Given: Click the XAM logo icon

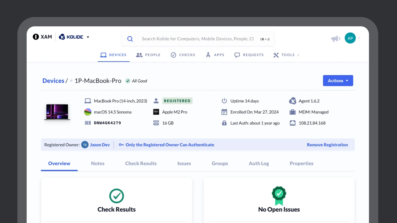Looking at the screenshot, I should click(x=36, y=37).
